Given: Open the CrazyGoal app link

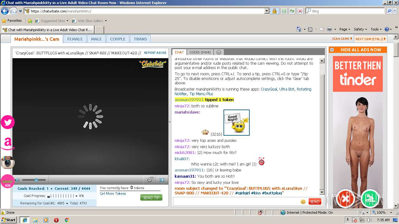Looking at the screenshot, I should pos(269,89).
